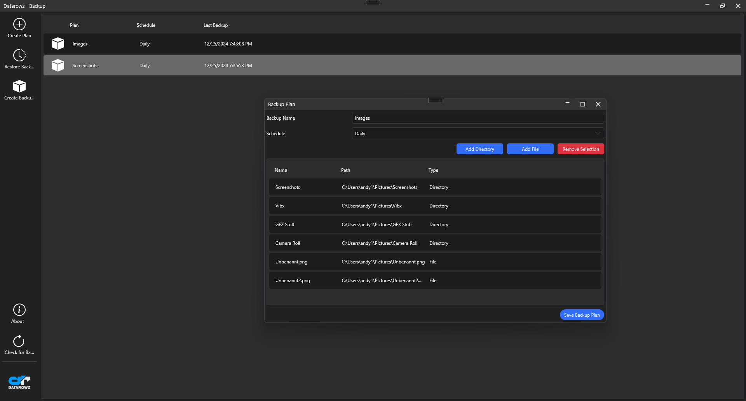
Task: Maximize the Backup Plan dialog
Action: [582, 104]
